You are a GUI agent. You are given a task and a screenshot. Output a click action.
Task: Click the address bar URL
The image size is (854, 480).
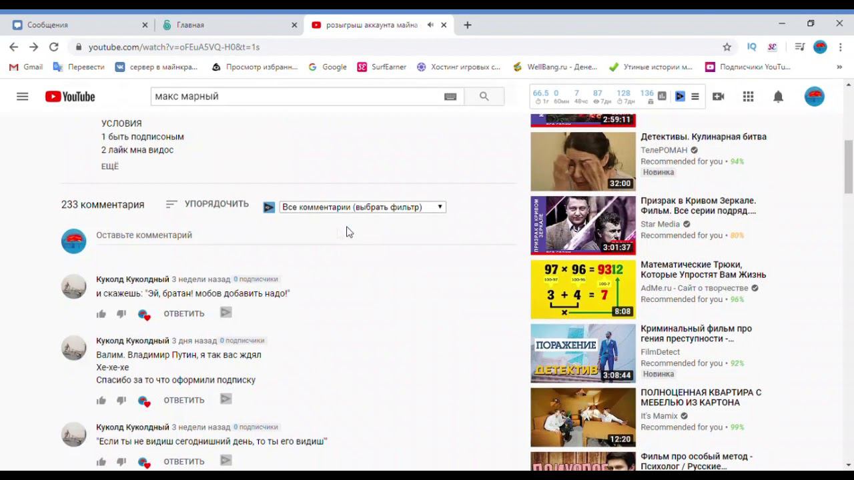[174, 47]
